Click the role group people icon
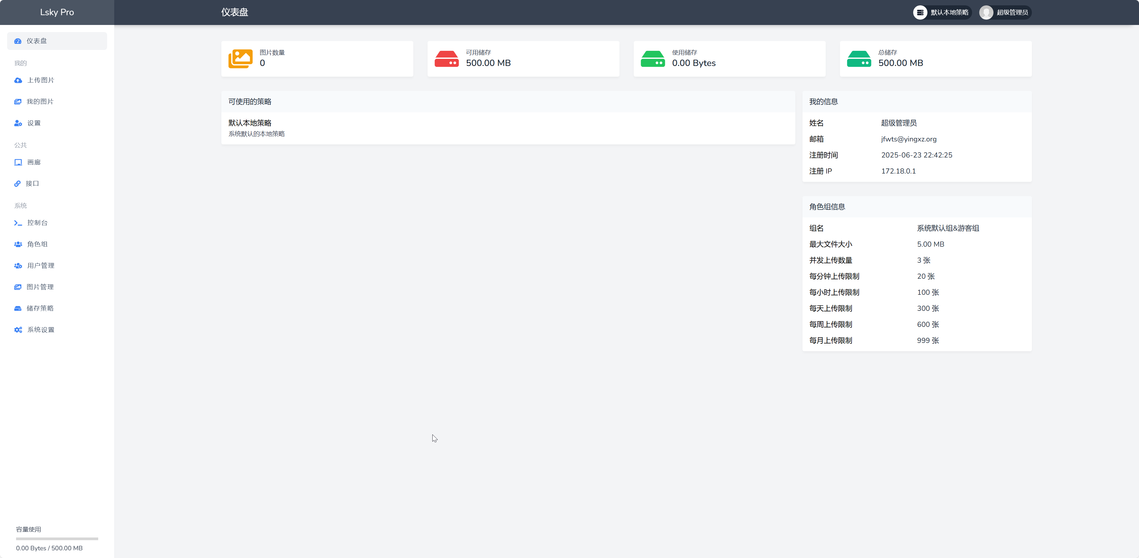The image size is (1139, 558). click(18, 244)
